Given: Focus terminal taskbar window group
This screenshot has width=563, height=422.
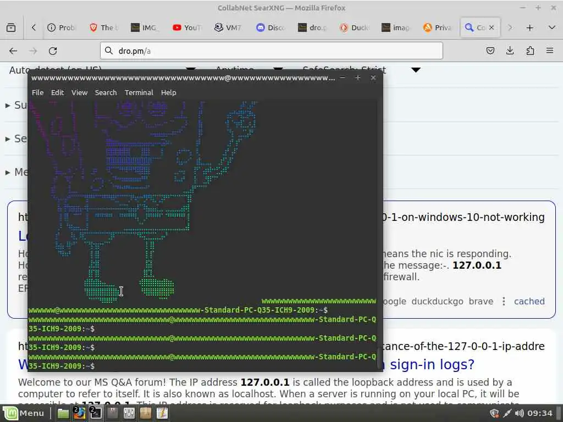Looking at the screenshot, I should click(x=96, y=413).
